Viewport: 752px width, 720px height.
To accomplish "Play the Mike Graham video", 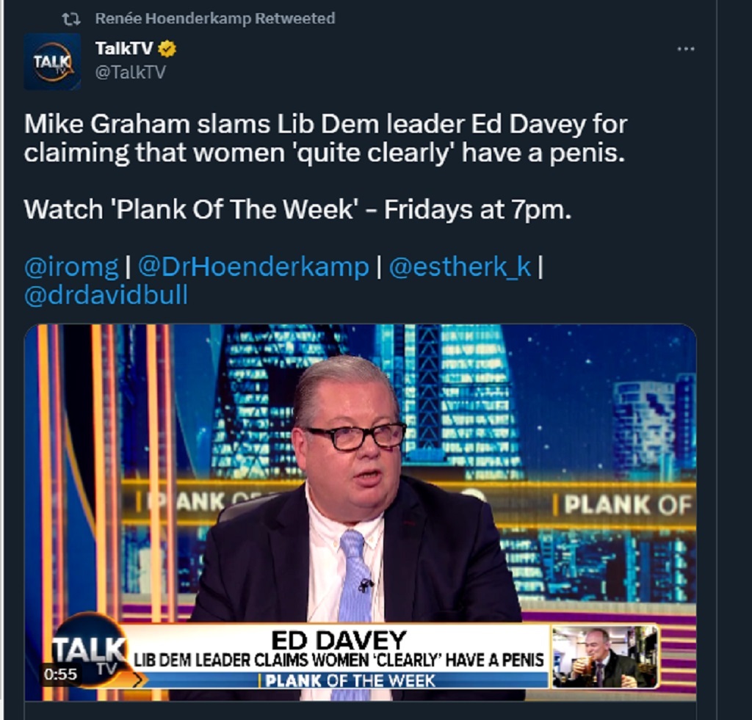I will tap(360, 512).
